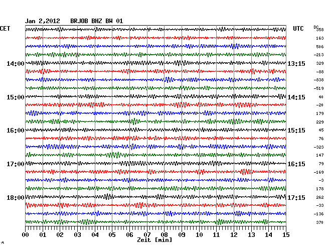The height and width of the screenshot is (248, 326).
Task: Select the DC offset value -3
Action: click(321, 180)
